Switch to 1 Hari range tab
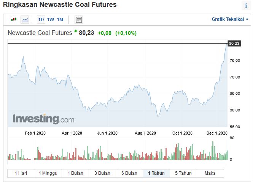This screenshot has width=253, height=185. [x=21, y=173]
